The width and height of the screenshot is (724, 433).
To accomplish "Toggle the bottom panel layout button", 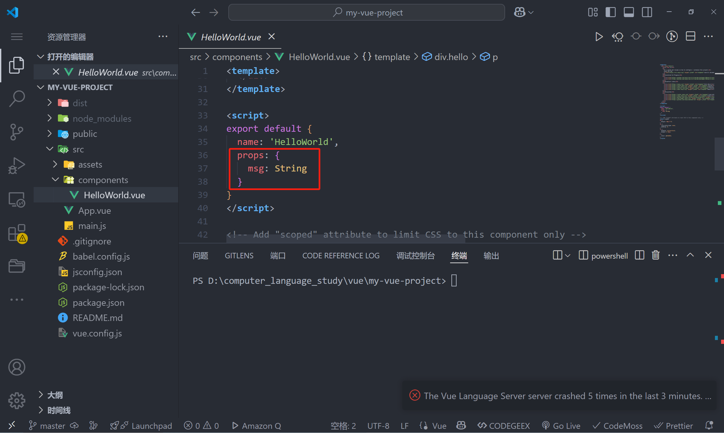I will [x=629, y=13].
